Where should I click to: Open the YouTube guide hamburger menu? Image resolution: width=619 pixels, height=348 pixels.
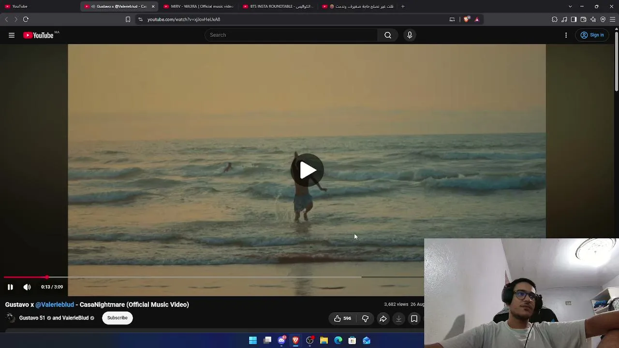click(x=12, y=35)
